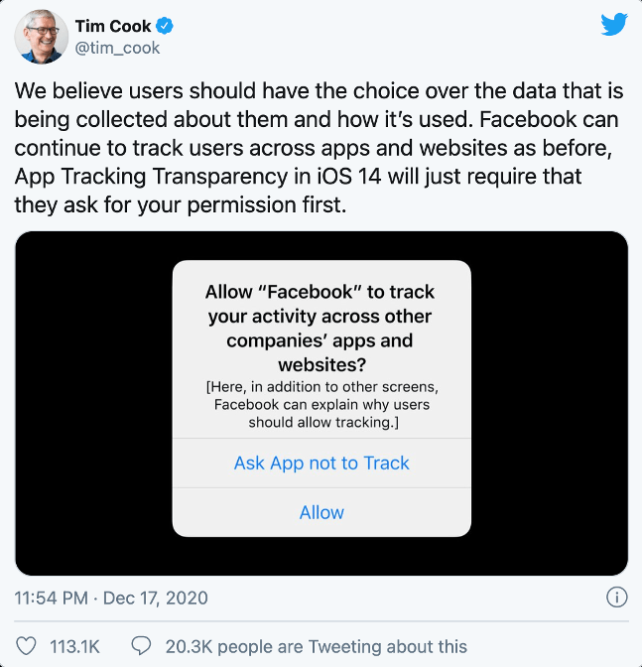The height and width of the screenshot is (667, 642).
Task: Open the tweet info circle icon
Action: pos(615,598)
